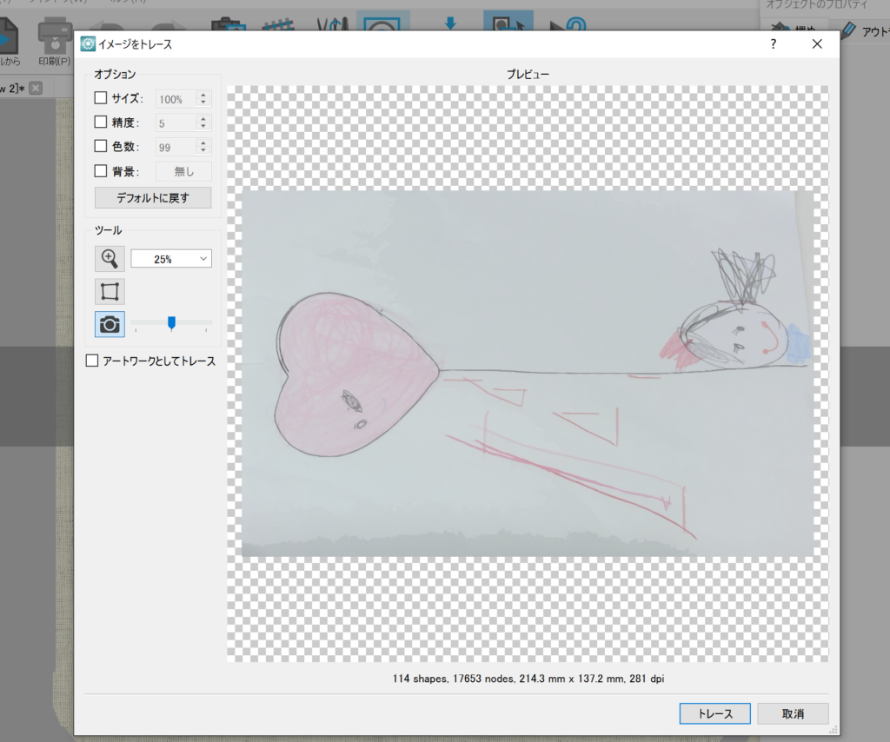The height and width of the screenshot is (742, 890).
Task: Click デフォルトに戻す to reset options
Action: 152,198
